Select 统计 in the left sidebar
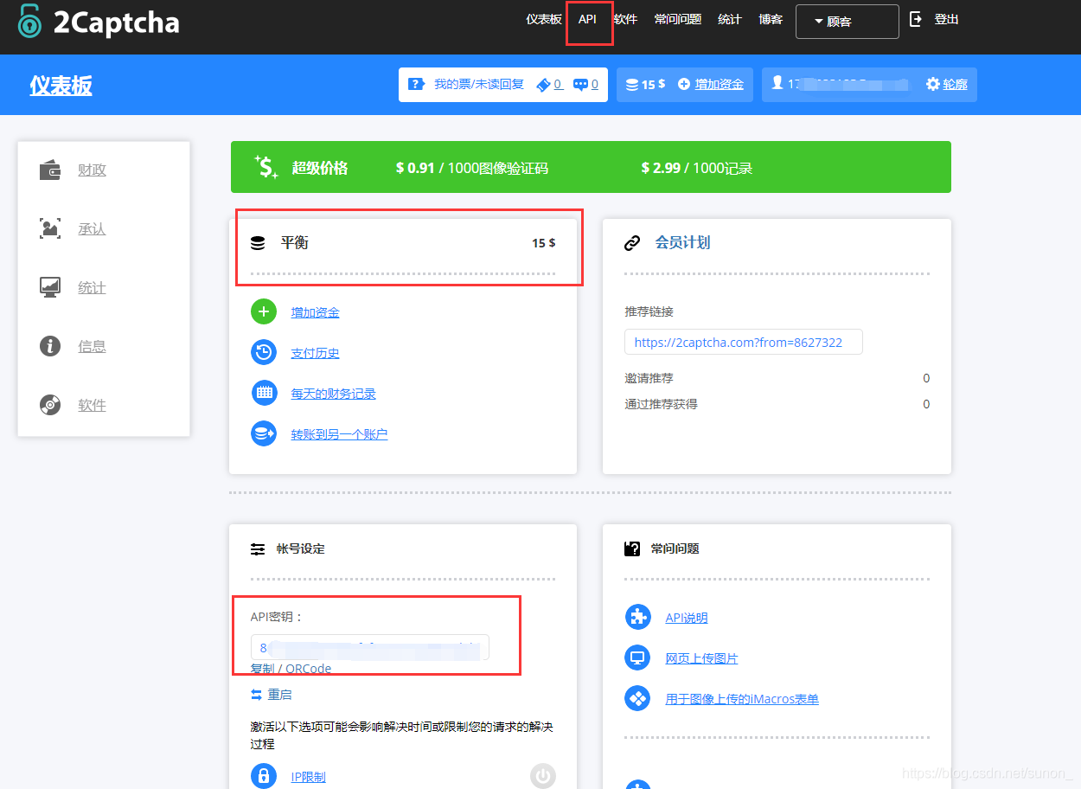This screenshot has height=789, width=1081. (92, 288)
